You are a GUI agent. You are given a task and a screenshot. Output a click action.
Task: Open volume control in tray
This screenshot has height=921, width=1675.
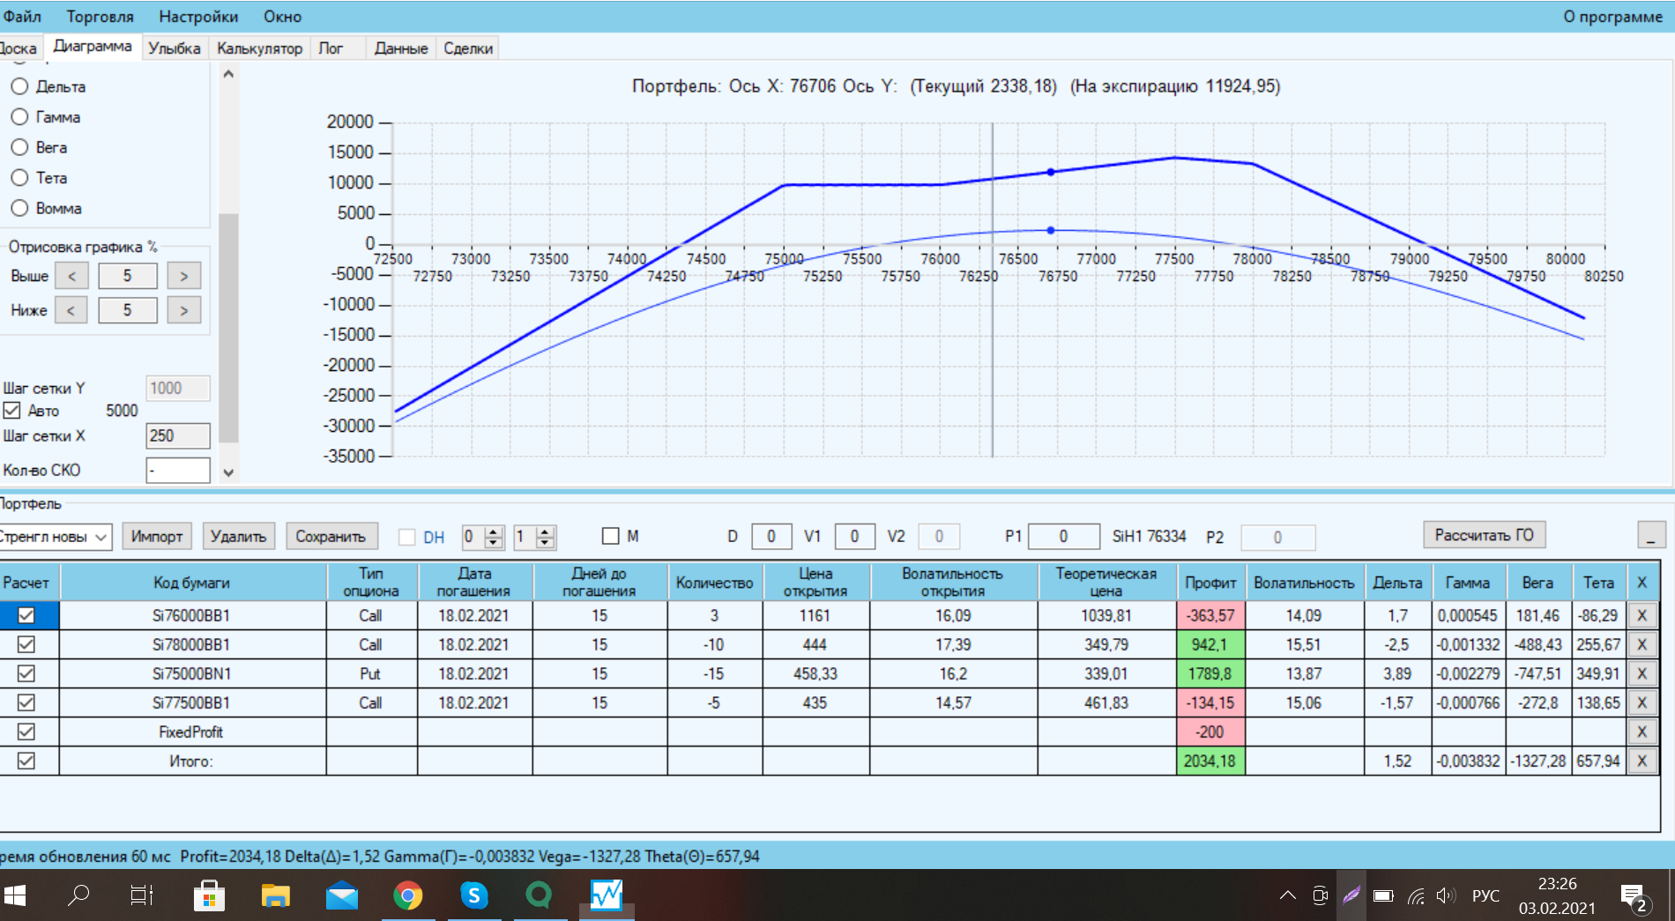tap(1446, 895)
